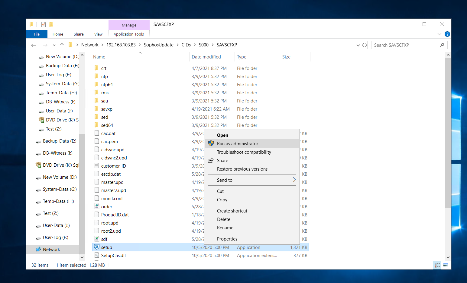
Task: Sort by the Size column header
Action: coord(286,57)
